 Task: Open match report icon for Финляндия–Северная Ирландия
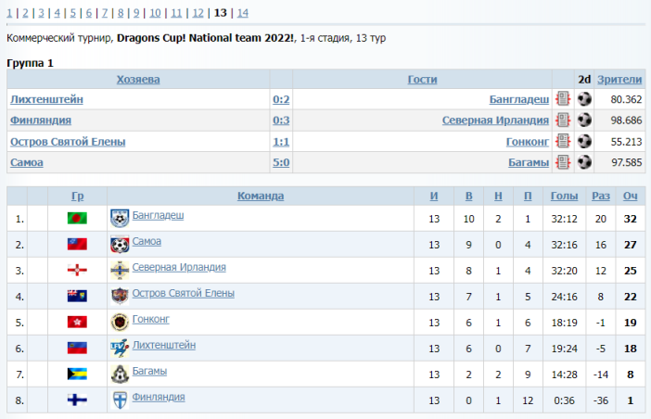[x=562, y=121]
